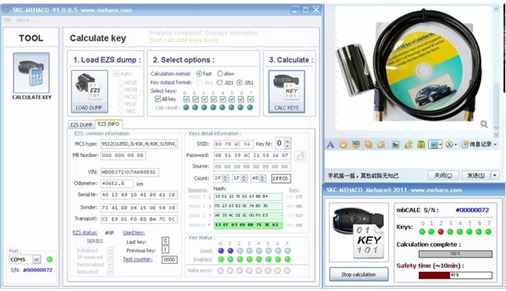The width and height of the screenshot is (506, 291).
Task: Click the LOAD DUMP ignition lock icon
Action: [89, 91]
